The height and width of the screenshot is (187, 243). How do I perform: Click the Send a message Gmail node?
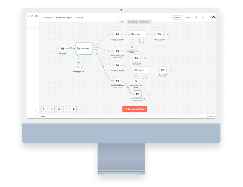pos(136,58)
